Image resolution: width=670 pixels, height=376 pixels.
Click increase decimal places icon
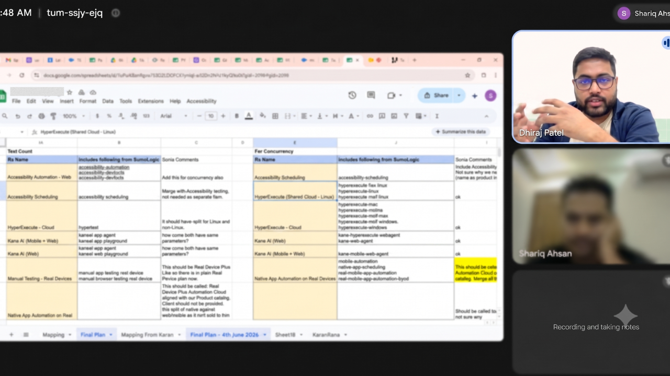pos(133,116)
